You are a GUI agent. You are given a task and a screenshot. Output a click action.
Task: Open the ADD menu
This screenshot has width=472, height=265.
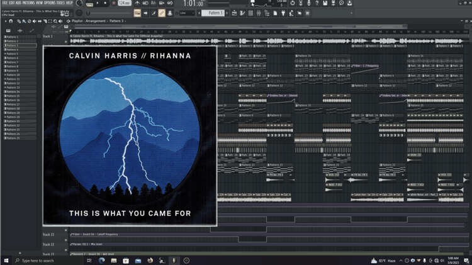tap(18, 3)
